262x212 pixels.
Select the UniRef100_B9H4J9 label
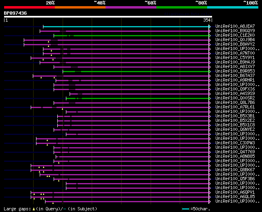click(x=235, y=62)
